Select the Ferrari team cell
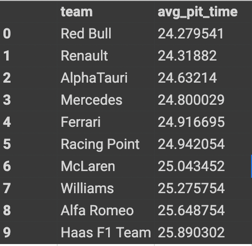Screen dimensions: 252x246 [x=81, y=122]
